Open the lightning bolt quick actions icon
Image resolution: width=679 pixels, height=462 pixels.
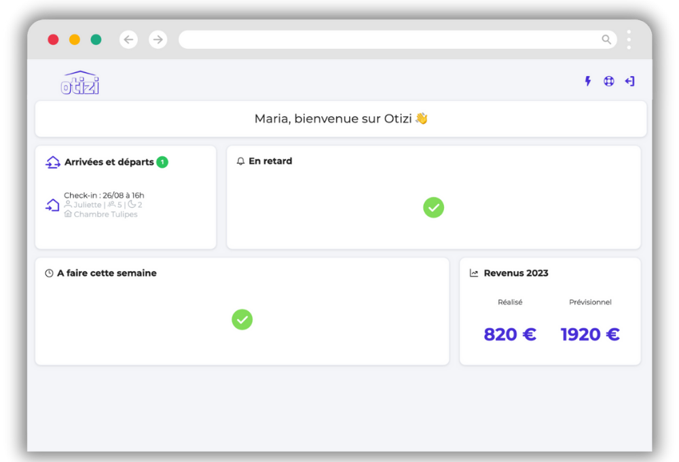[587, 81]
